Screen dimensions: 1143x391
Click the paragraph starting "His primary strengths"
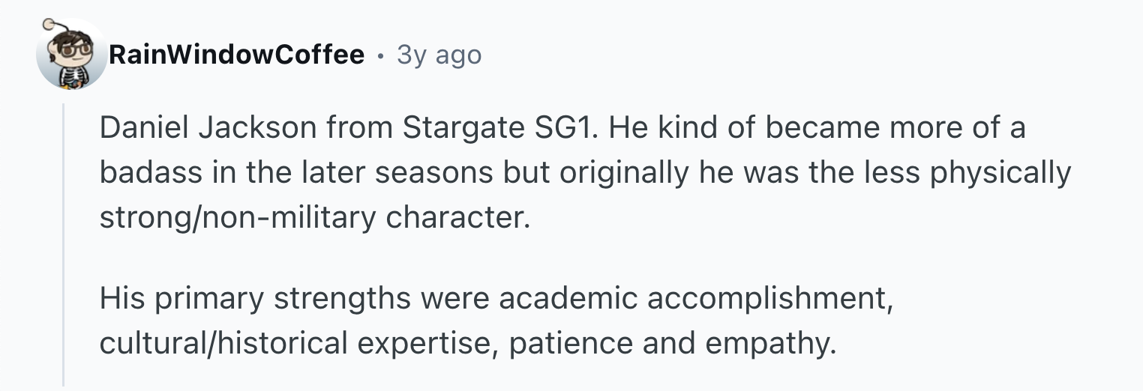(x=495, y=321)
